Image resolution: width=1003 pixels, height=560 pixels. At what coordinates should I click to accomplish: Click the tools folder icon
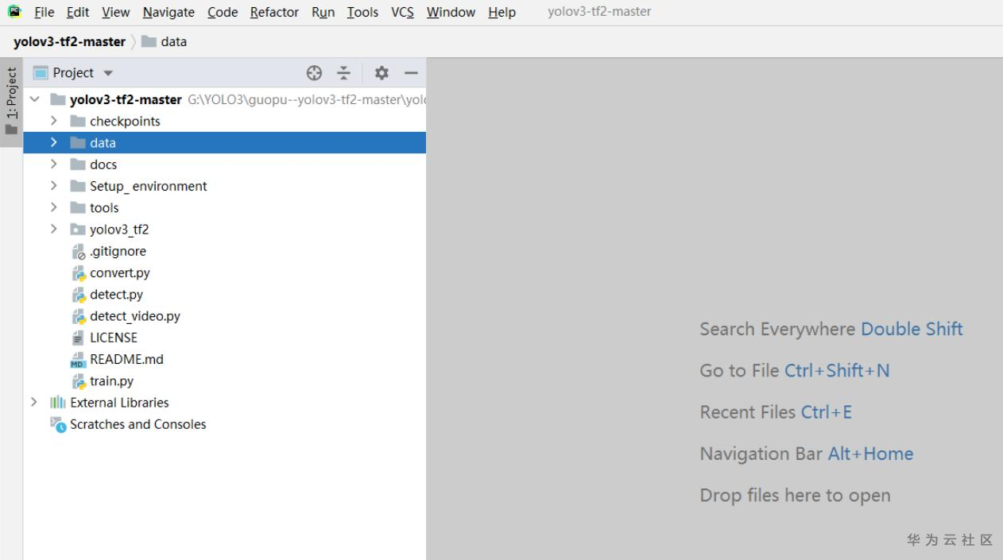tap(78, 207)
